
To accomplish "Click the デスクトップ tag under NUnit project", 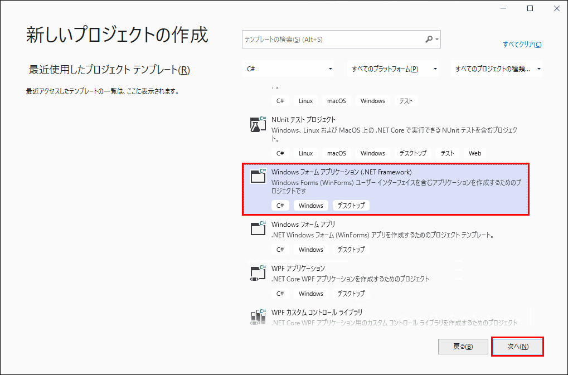I will tap(412, 153).
